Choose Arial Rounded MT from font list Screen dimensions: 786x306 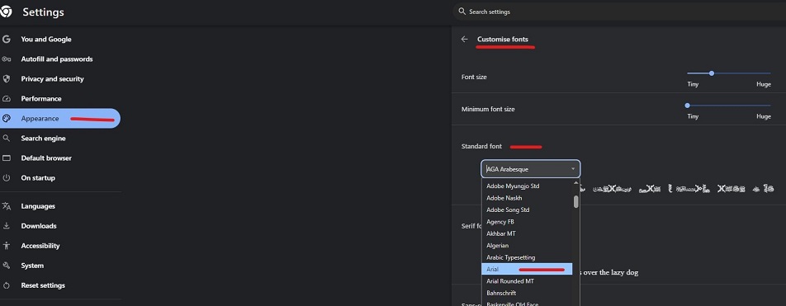528,281
